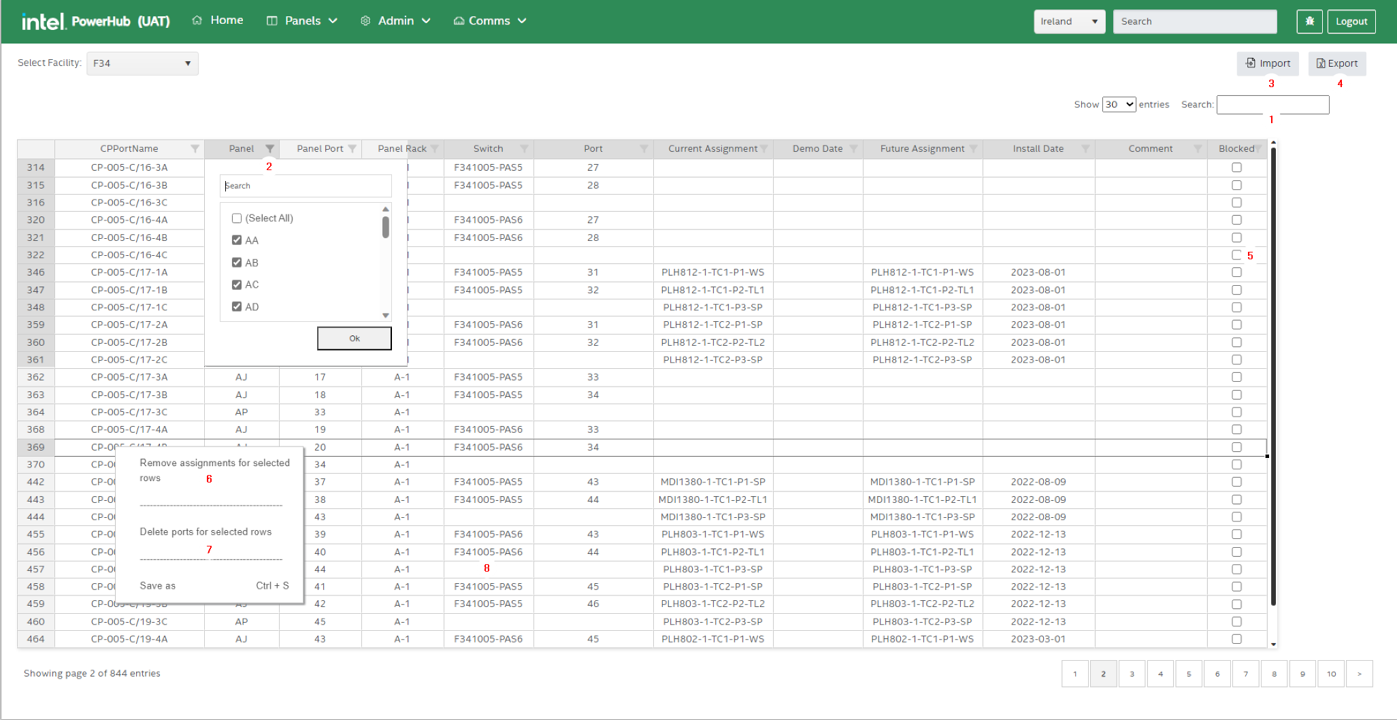Open the Show entries count dropdown
Image resolution: width=1397 pixels, height=720 pixels.
pos(1119,104)
